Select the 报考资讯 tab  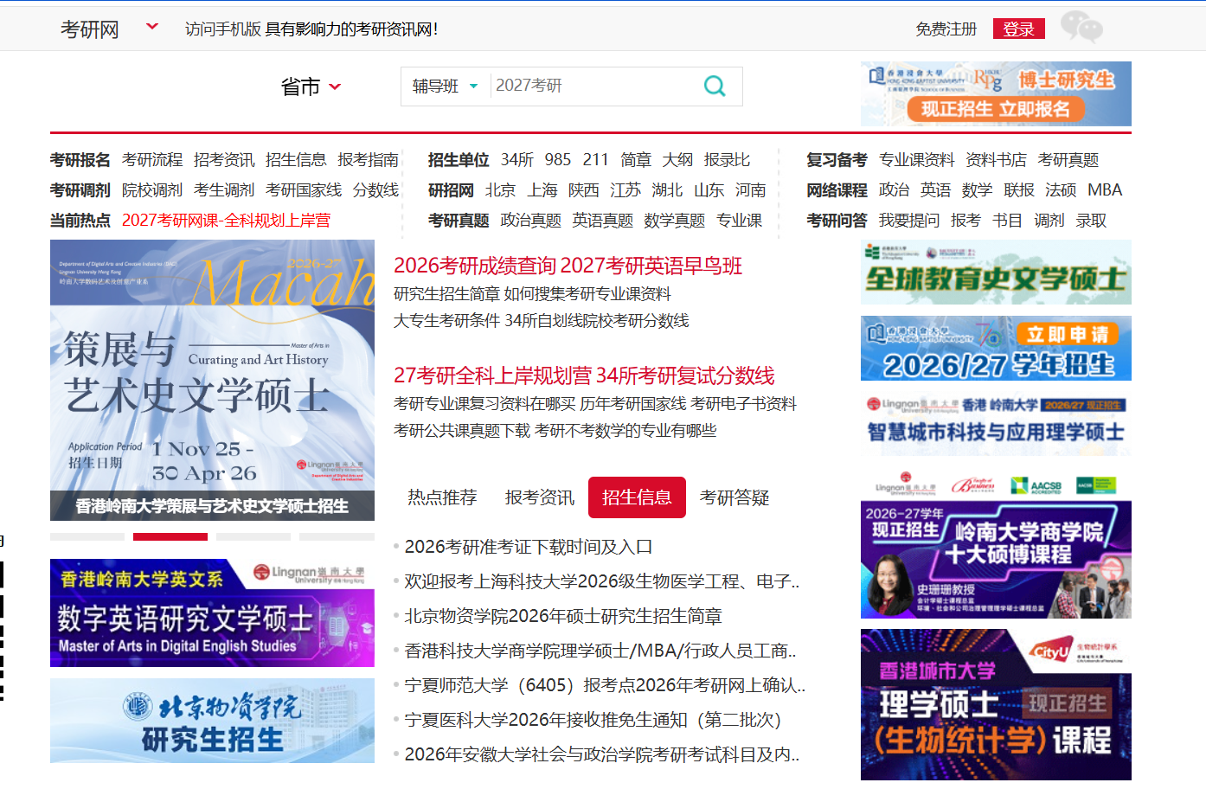coord(537,497)
